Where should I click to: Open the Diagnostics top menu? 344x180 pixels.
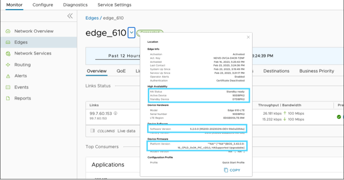pyautogui.click(x=75, y=5)
